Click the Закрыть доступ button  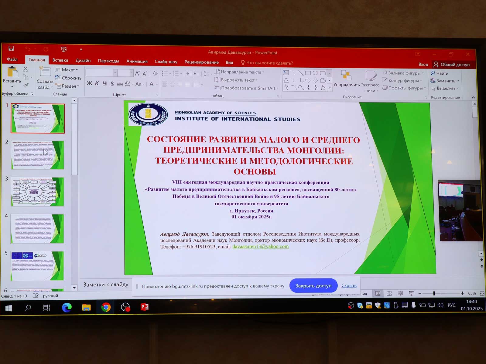click(x=313, y=286)
